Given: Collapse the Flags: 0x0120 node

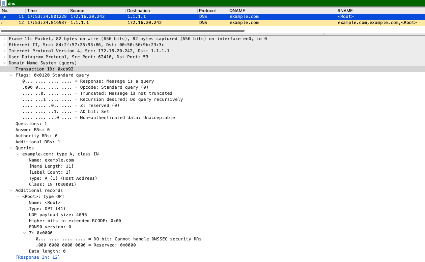Looking at the screenshot, I should coord(11,75).
